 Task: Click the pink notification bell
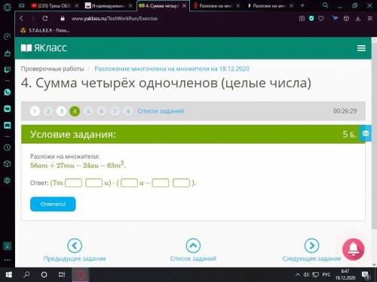(353, 249)
